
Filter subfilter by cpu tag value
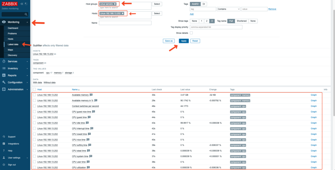click(48, 73)
